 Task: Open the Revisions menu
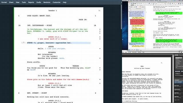pos(47,2)
